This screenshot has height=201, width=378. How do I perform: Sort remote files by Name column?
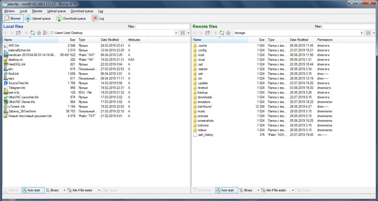219,40
